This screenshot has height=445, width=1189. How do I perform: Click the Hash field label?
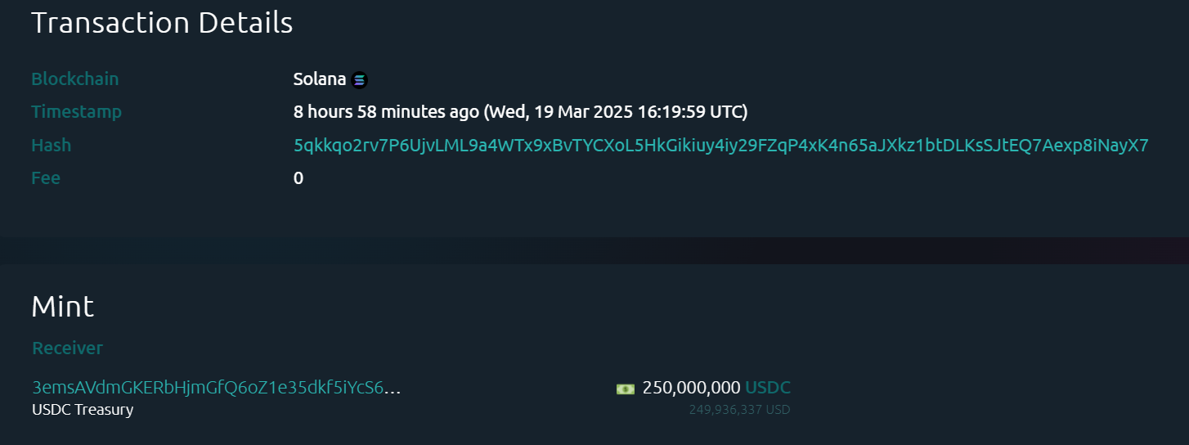pyautogui.click(x=51, y=146)
